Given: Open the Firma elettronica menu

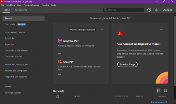Looking at the screenshot, I should [x=31, y=5].
